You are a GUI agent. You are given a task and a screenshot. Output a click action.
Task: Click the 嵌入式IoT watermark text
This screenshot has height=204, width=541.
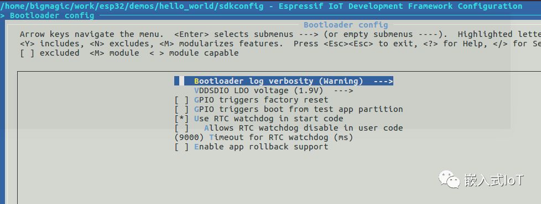494,180
